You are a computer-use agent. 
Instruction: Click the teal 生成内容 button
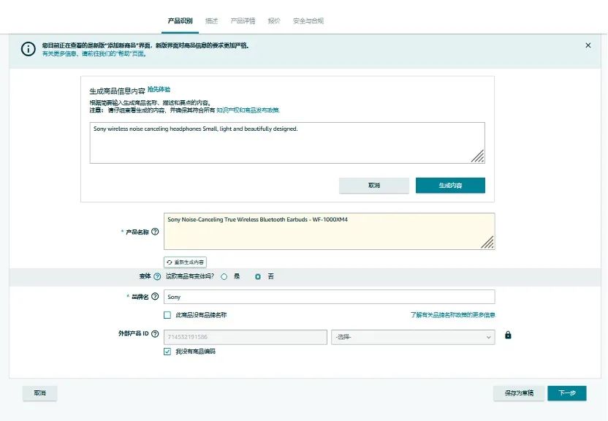[450, 186]
